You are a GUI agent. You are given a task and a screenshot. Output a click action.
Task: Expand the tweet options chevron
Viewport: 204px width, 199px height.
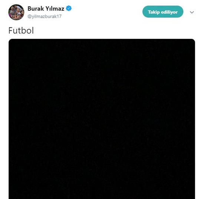(x=192, y=12)
